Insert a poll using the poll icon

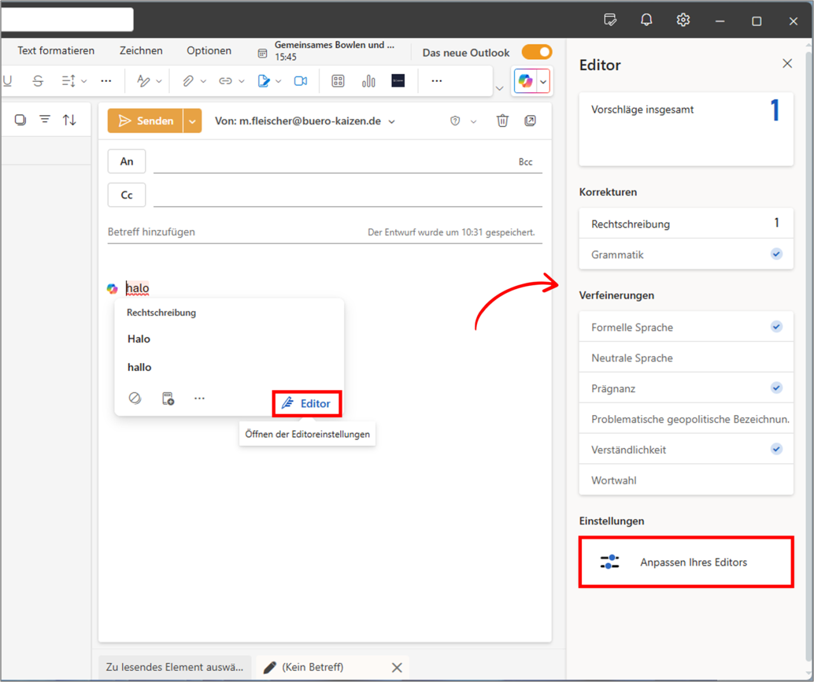coord(368,81)
